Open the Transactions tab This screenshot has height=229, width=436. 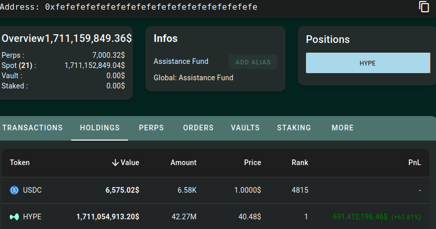tap(33, 128)
